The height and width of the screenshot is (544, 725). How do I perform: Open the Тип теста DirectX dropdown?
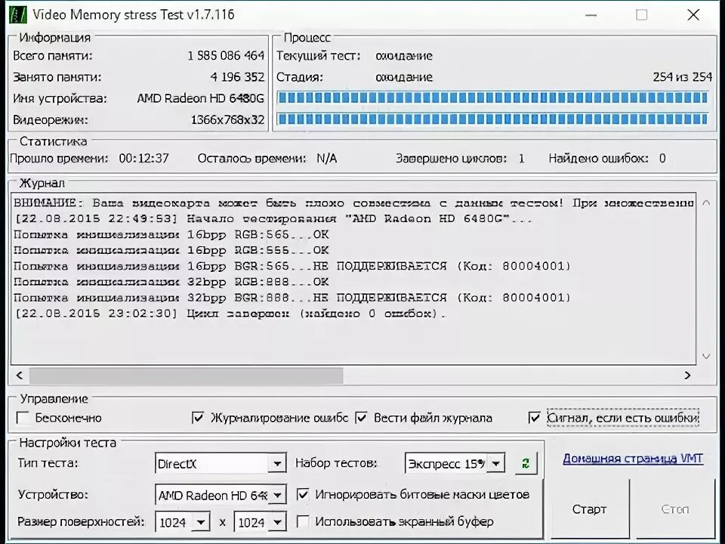277,463
